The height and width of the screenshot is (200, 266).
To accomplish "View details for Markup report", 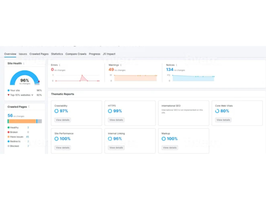I will coord(170,148).
